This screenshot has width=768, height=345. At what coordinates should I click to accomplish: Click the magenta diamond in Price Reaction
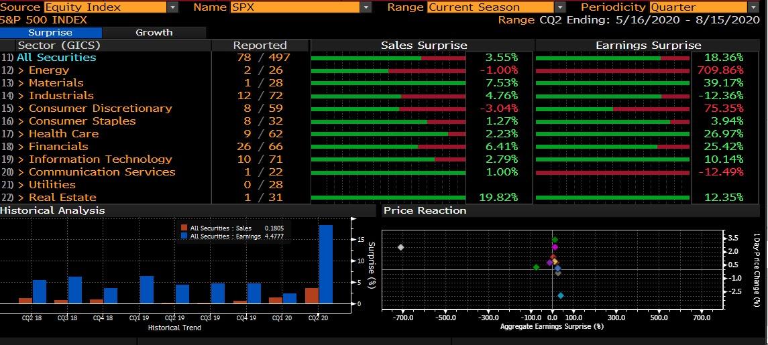coord(555,247)
